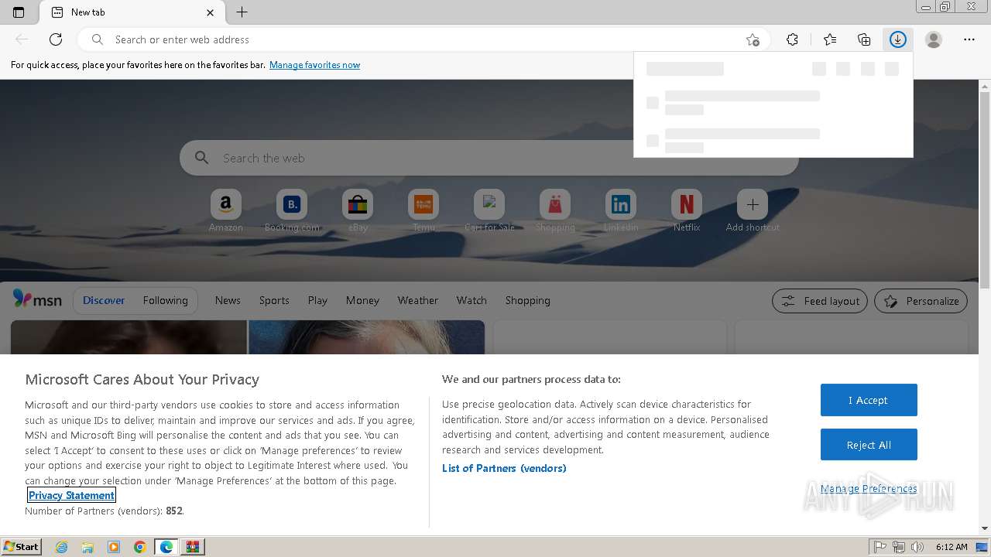Click the Reject All button

pos(869,445)
